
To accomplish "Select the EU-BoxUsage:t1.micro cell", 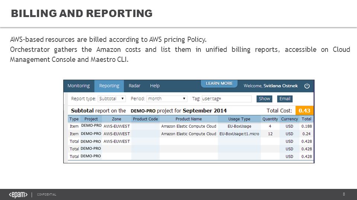I will [x=239, y=134].
